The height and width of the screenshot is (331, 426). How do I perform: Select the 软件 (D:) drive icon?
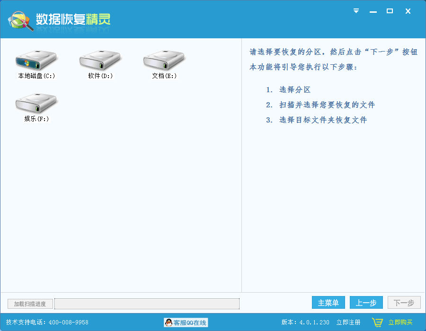tap(100, 60)
